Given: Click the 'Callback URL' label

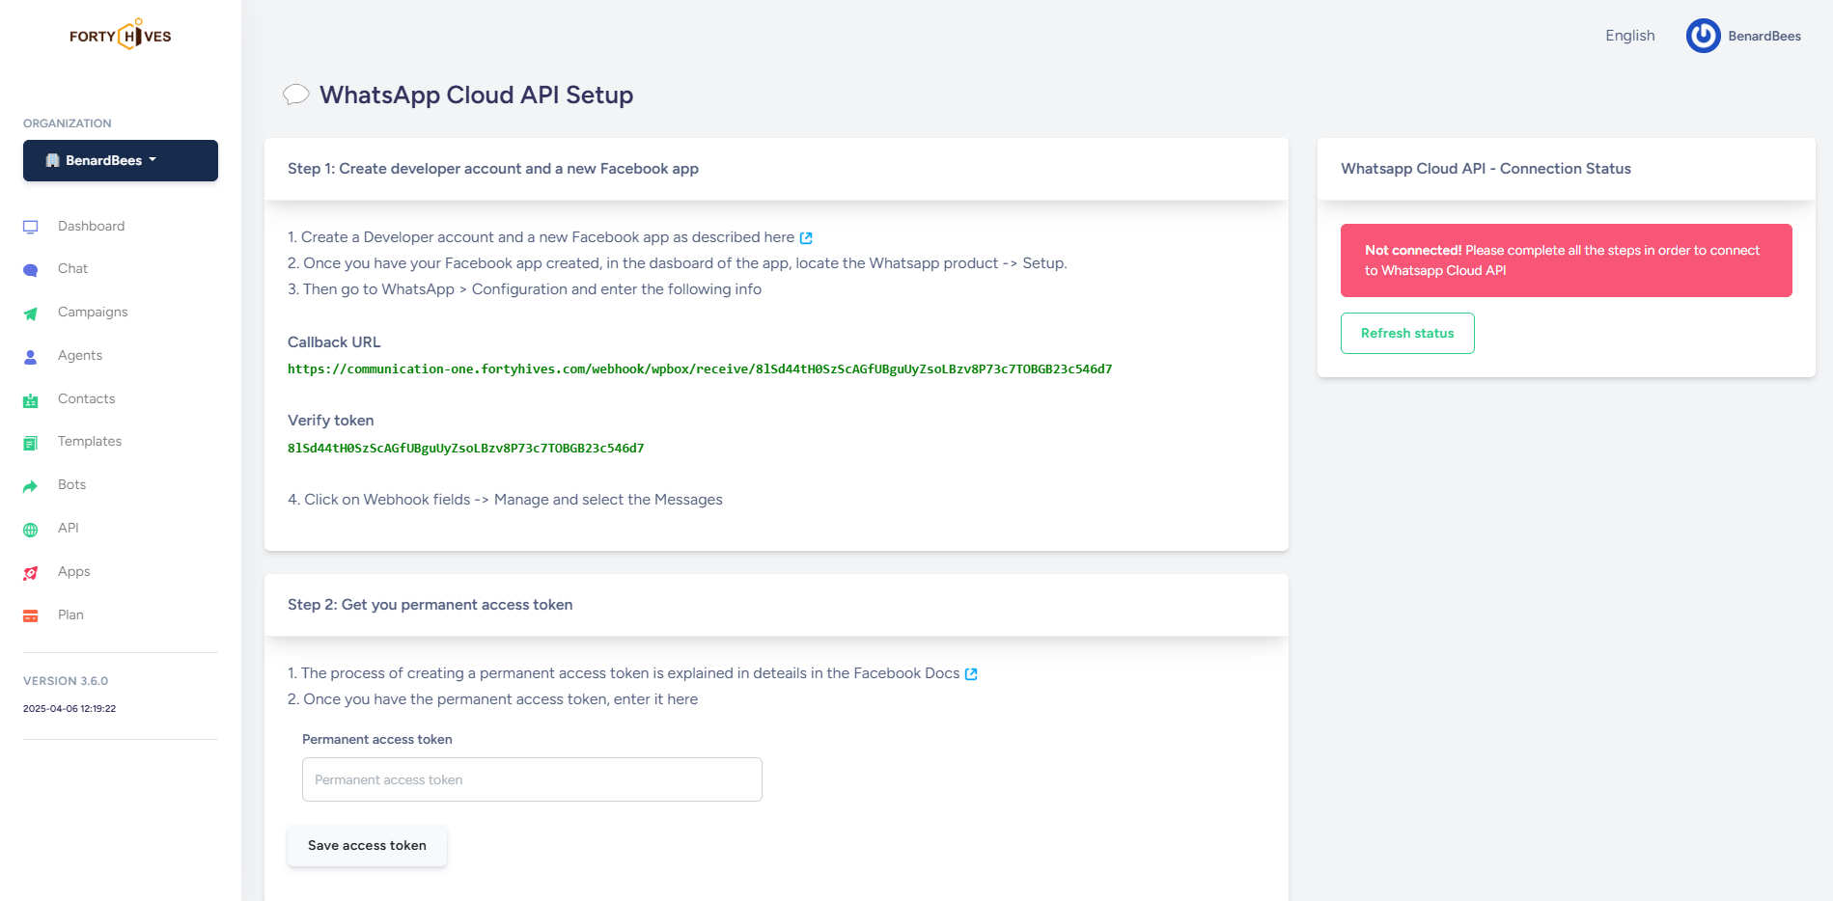Looking at the screenshot, I should [334, 342].
